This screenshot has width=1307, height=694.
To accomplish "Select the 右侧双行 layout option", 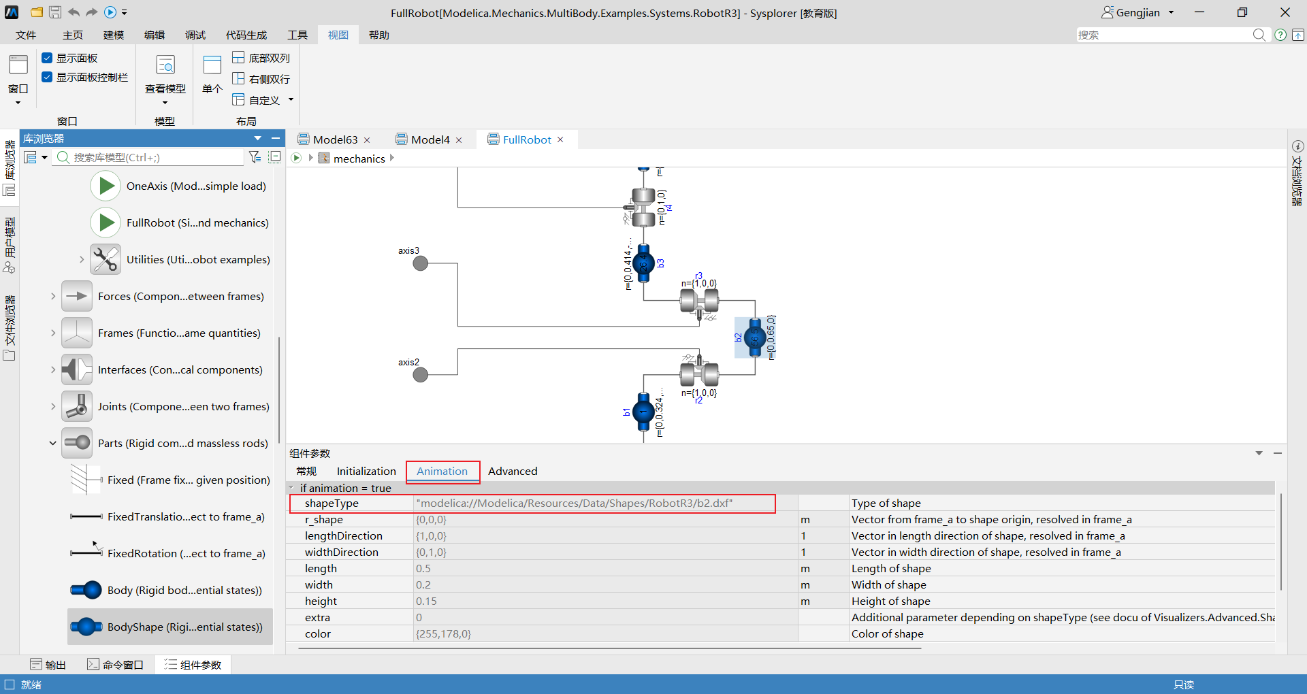I will click(261, 79).
